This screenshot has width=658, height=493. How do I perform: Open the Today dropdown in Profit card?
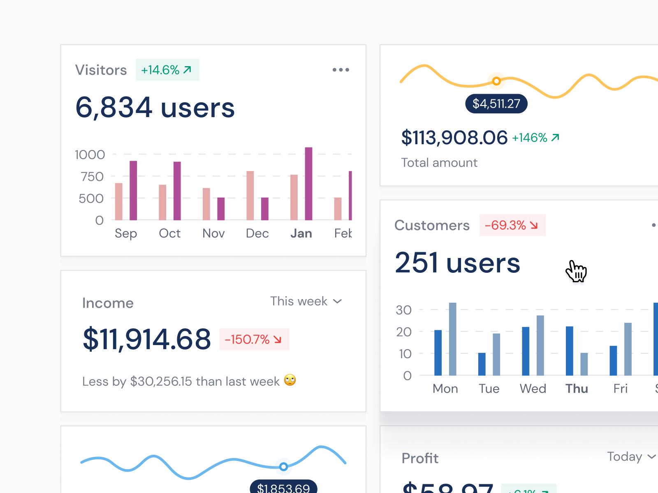[x=631, y=456]
